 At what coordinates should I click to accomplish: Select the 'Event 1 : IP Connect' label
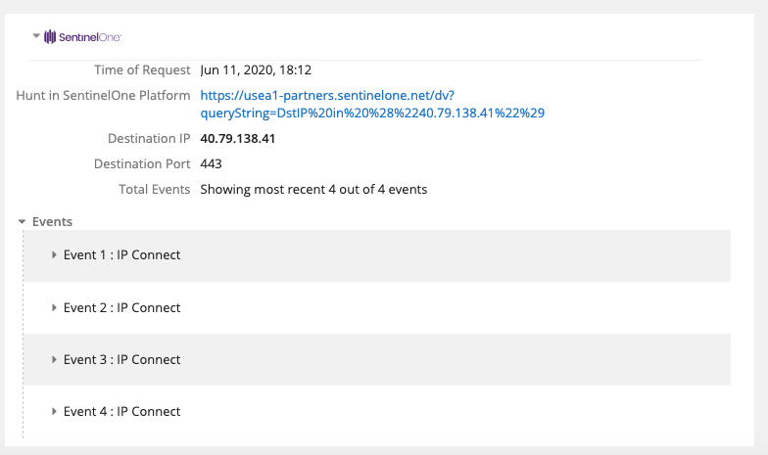click(x=121, y=255)
